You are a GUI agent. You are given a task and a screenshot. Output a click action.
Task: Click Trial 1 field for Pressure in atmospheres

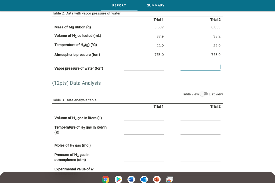[x=144, y=161]
